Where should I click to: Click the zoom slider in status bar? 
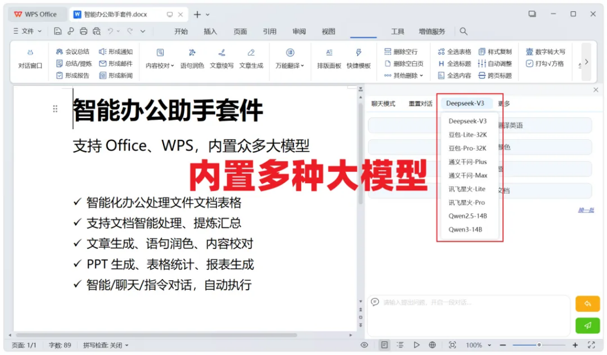(x=539, y=345)
